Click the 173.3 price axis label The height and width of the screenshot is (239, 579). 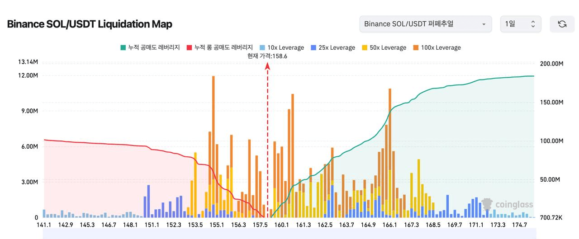pos(498,225)
